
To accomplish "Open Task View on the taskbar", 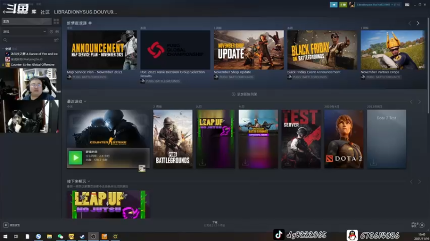I will pos(16,236).
